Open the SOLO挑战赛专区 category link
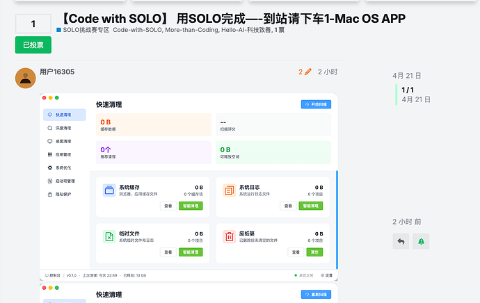480x303 pixels. coord(83,31)
